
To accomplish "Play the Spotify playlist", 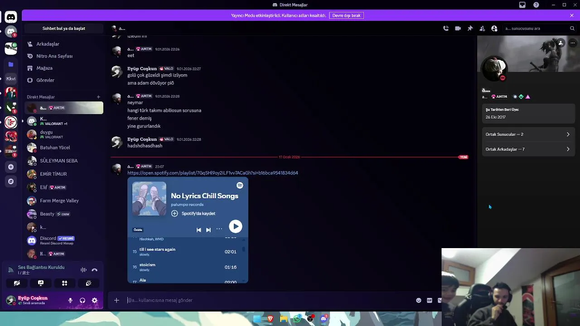I will (235, 226).
